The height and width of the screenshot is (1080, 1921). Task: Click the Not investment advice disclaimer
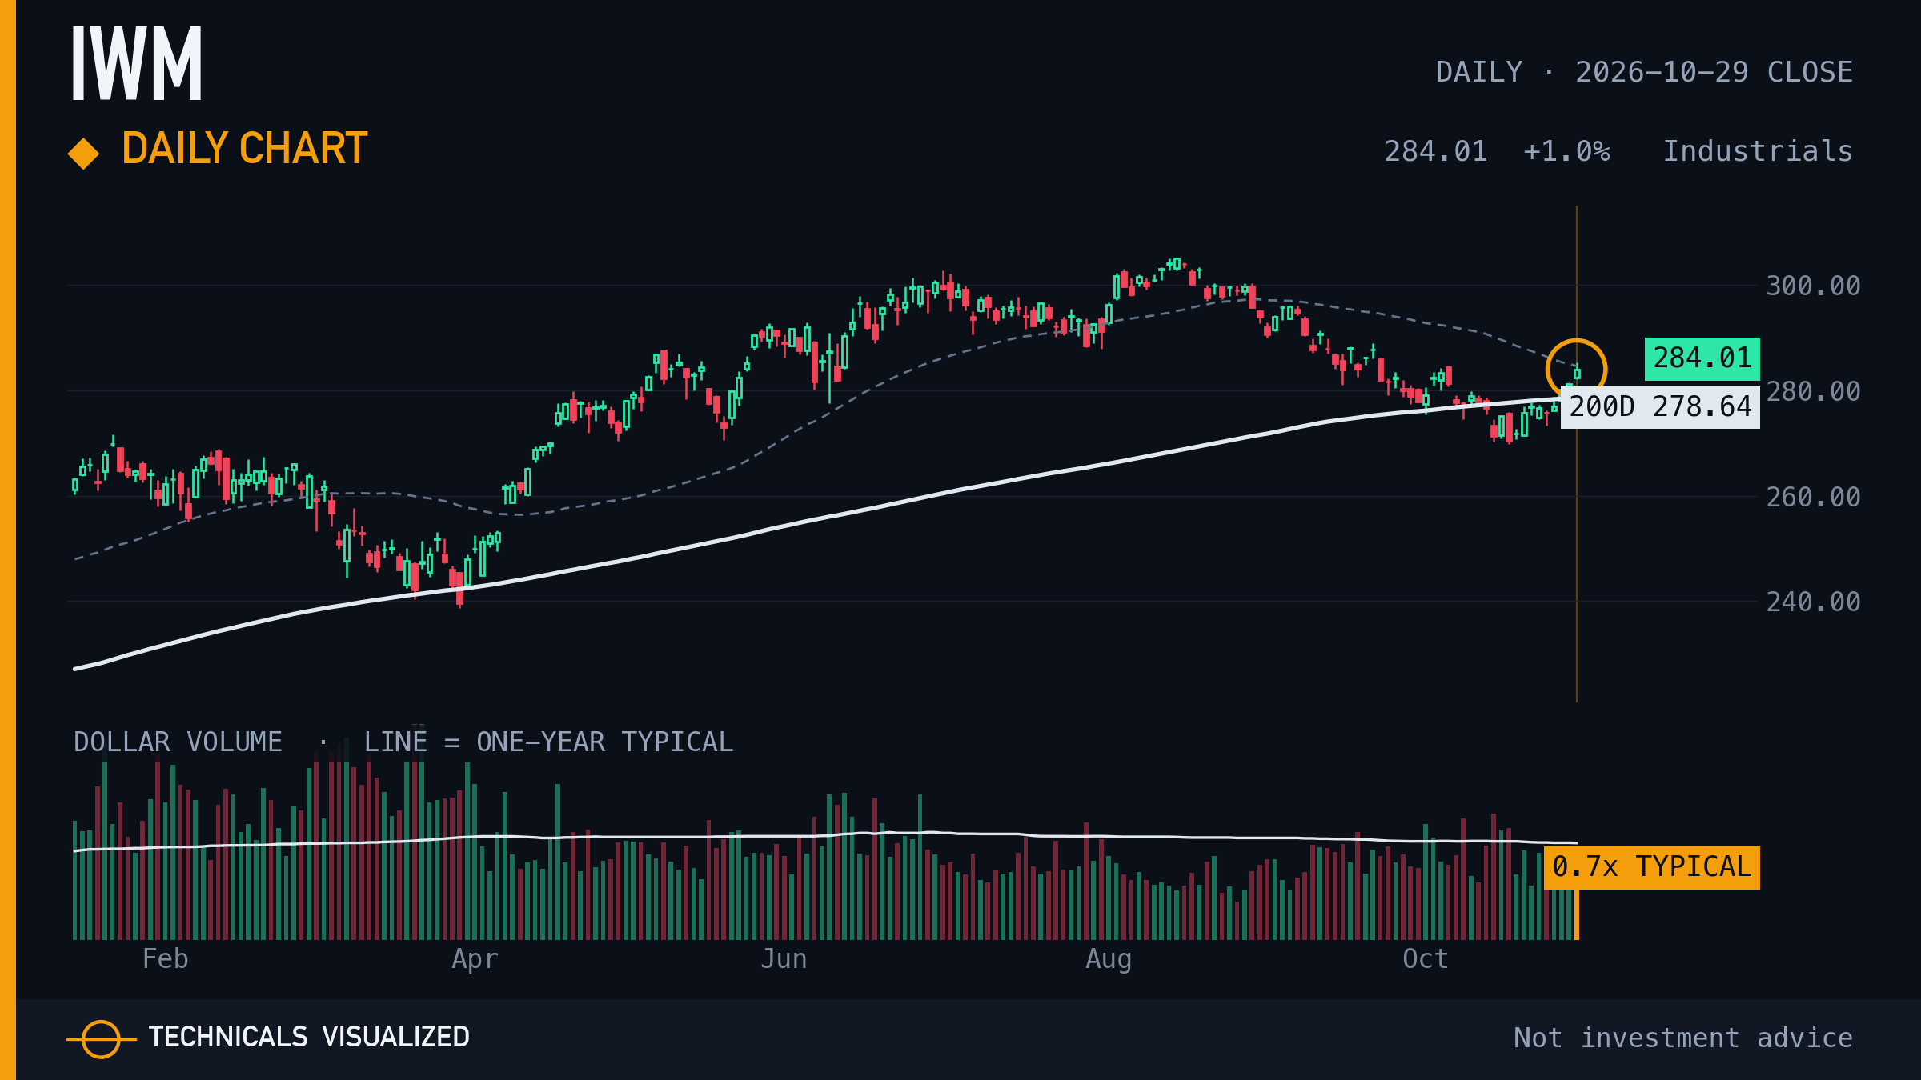pyautogui.click(x=1683, y=1038)
